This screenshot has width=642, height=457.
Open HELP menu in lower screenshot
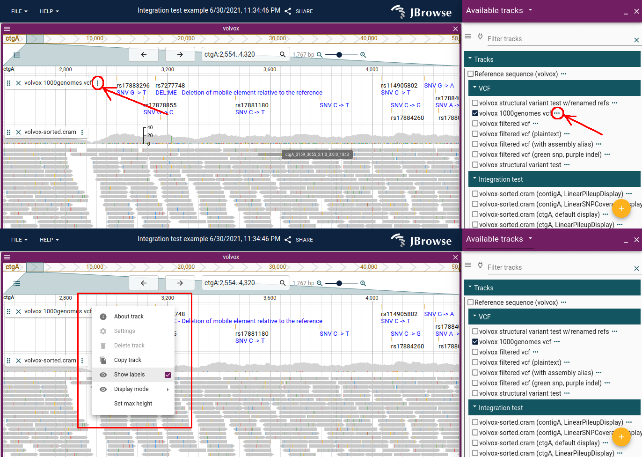49,240
